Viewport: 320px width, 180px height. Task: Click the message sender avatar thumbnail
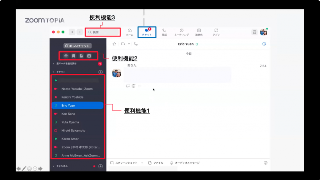pos(117,73)
